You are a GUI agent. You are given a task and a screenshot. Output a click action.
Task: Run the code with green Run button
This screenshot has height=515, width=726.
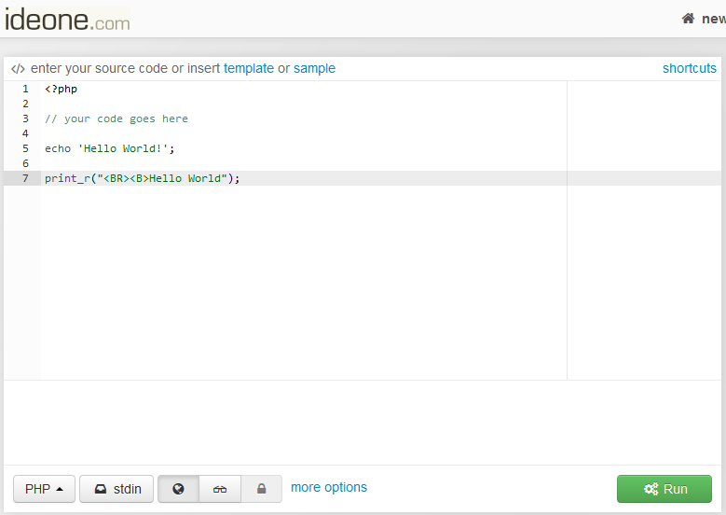pos(664,489)
